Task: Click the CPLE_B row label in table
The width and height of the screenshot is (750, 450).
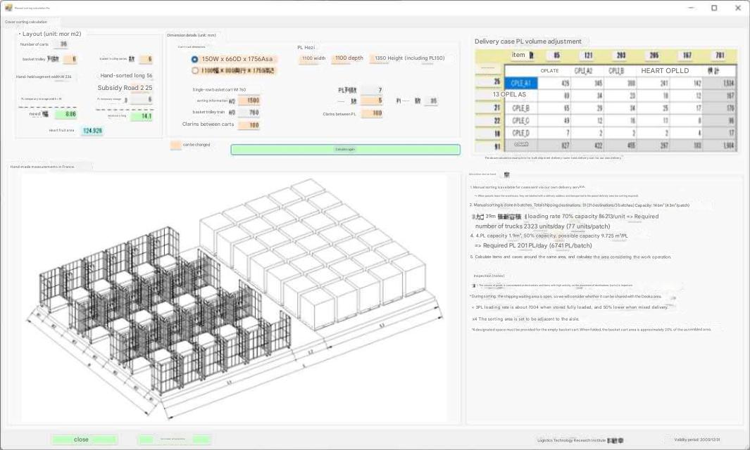Action: tap(520, 108)
